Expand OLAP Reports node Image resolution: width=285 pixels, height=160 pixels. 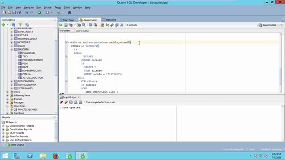click(3, 133)
